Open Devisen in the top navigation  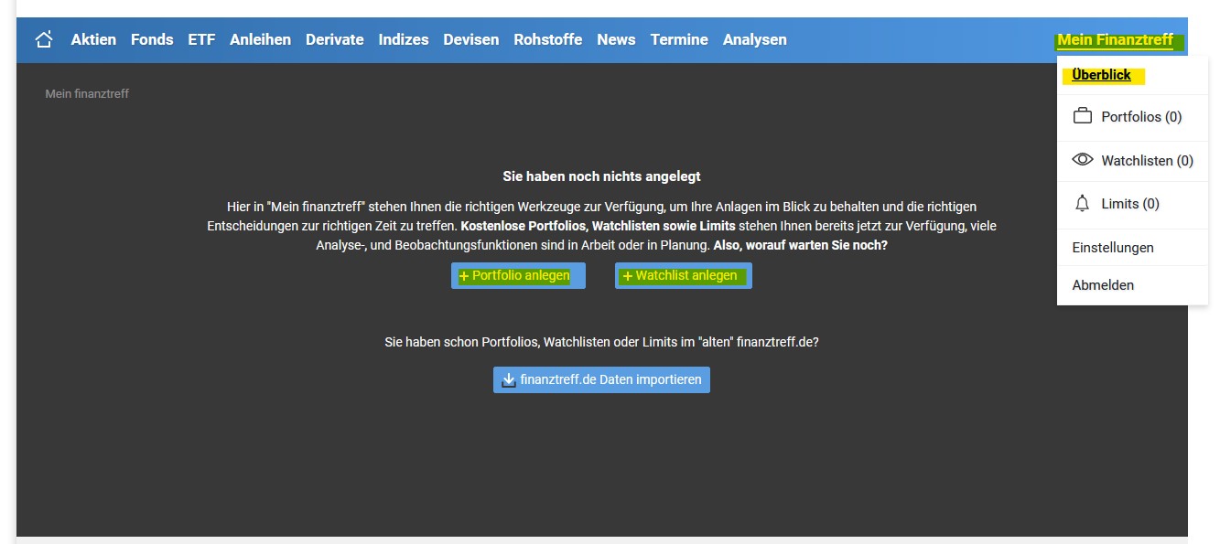tap(471, 39)
